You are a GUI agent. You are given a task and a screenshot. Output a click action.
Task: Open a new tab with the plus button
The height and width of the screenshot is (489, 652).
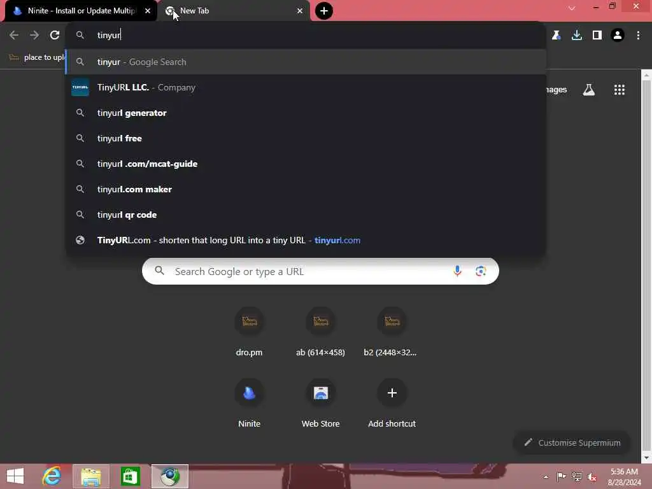click(324, 11)
